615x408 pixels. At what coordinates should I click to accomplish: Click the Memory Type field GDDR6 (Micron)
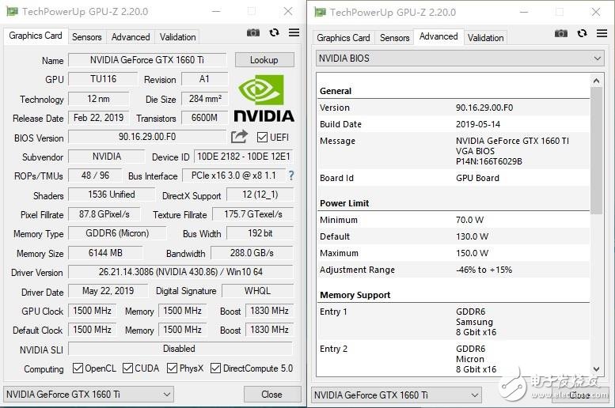(117, 233)
